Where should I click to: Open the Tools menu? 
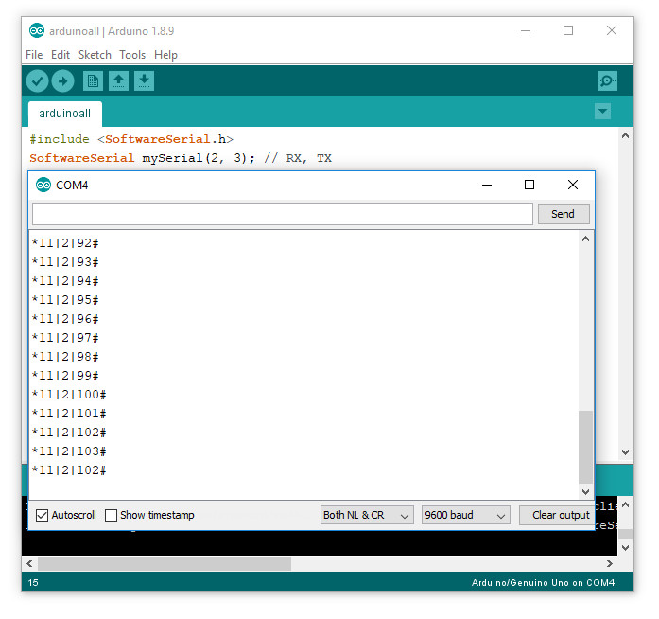132,55
